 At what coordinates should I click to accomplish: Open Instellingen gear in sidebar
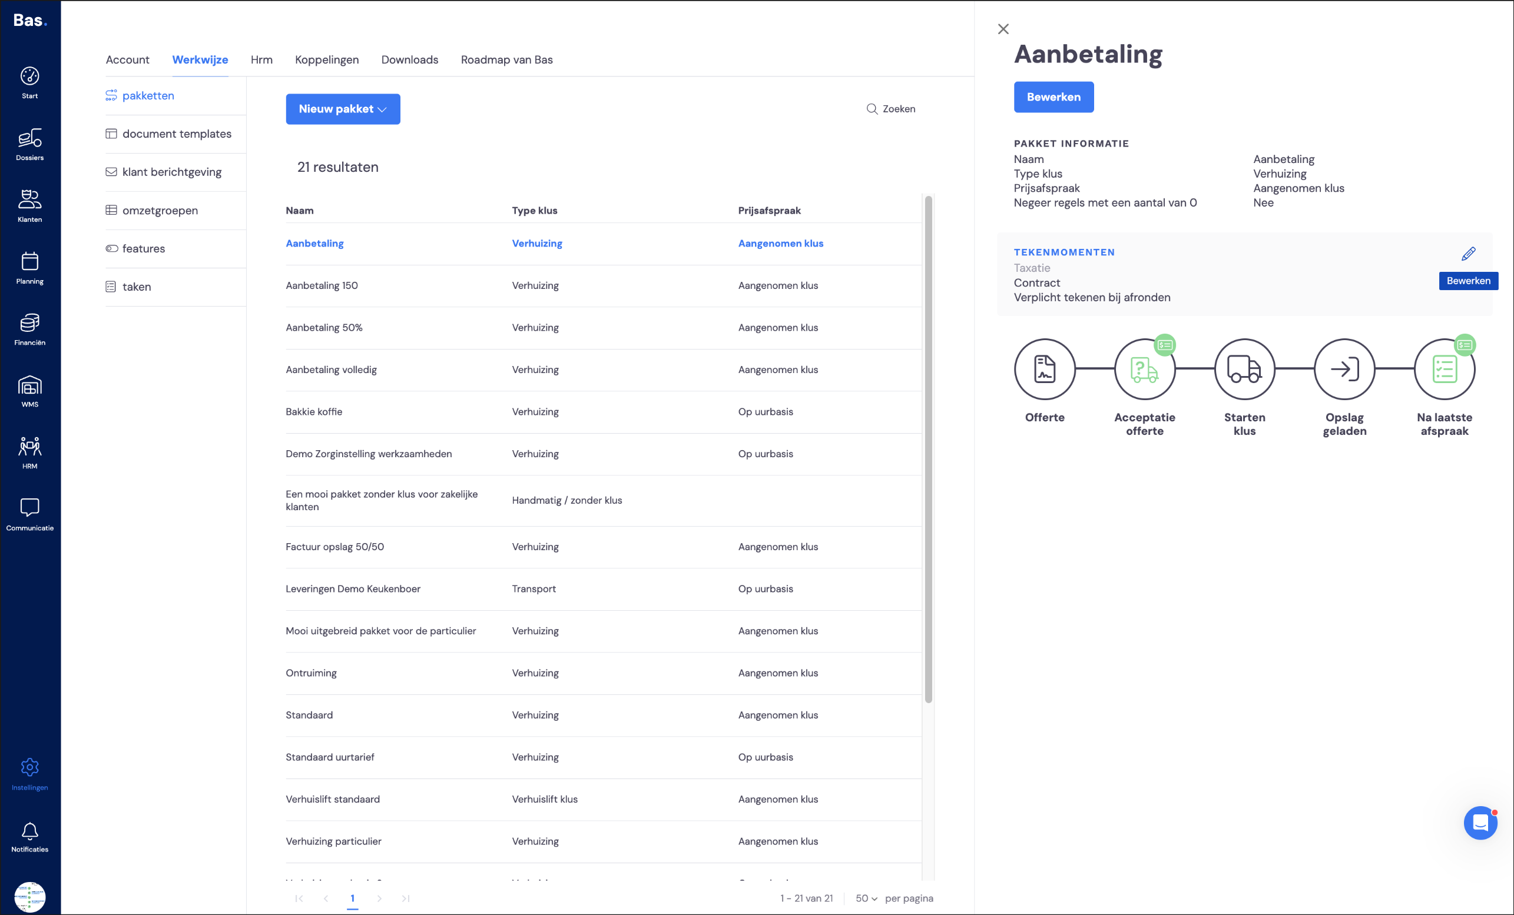click(x=29, y=774)
